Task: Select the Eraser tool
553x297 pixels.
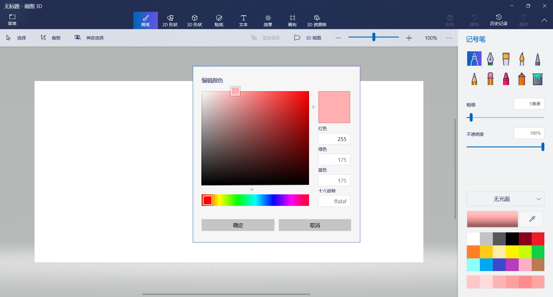Action: [x=490, y=79]
